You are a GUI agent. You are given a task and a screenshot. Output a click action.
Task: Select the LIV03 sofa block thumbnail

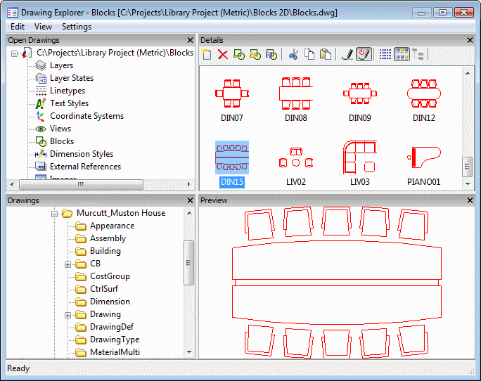pos(359,158)
